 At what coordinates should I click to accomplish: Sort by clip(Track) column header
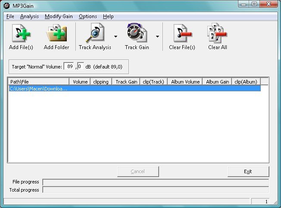coord(153,82)
